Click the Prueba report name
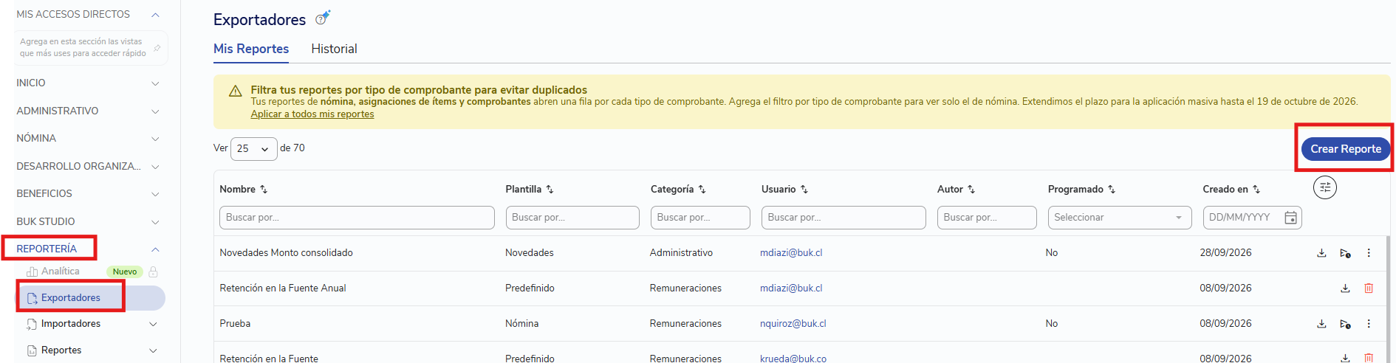Screen dimensions: 1396x363 point(235,324)
